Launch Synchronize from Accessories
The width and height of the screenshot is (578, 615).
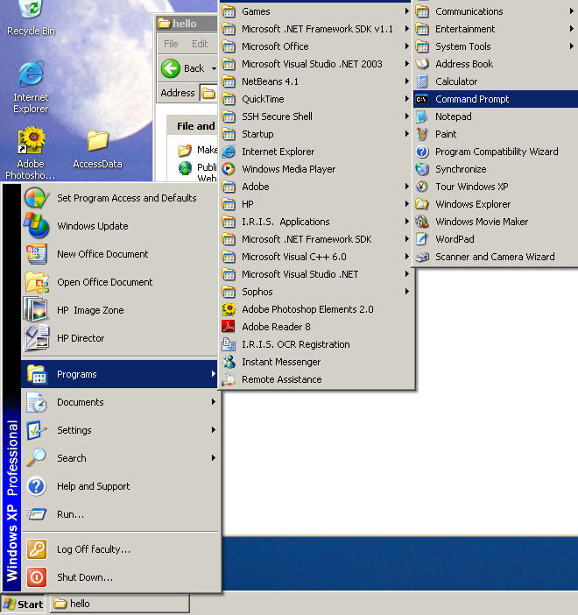pos(496,169)
